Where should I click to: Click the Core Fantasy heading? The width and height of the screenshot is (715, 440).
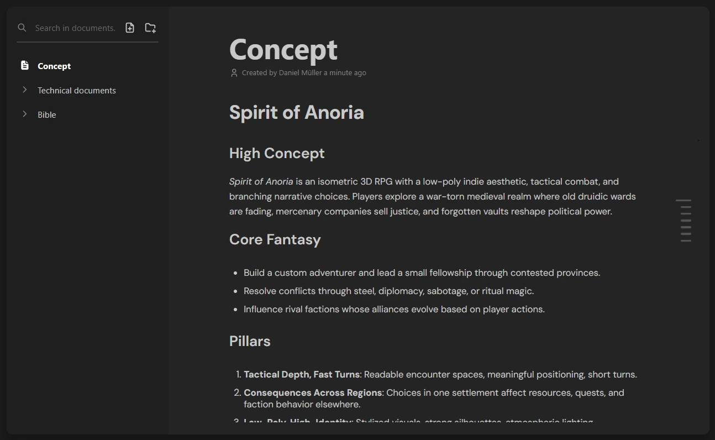click(275, 239)
